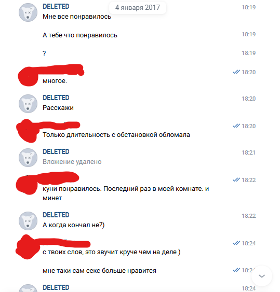Click DELETED name above 'А когда кончал не?)'
The height and width of the screenshot is (292, 280).
[x=56, y=215]
